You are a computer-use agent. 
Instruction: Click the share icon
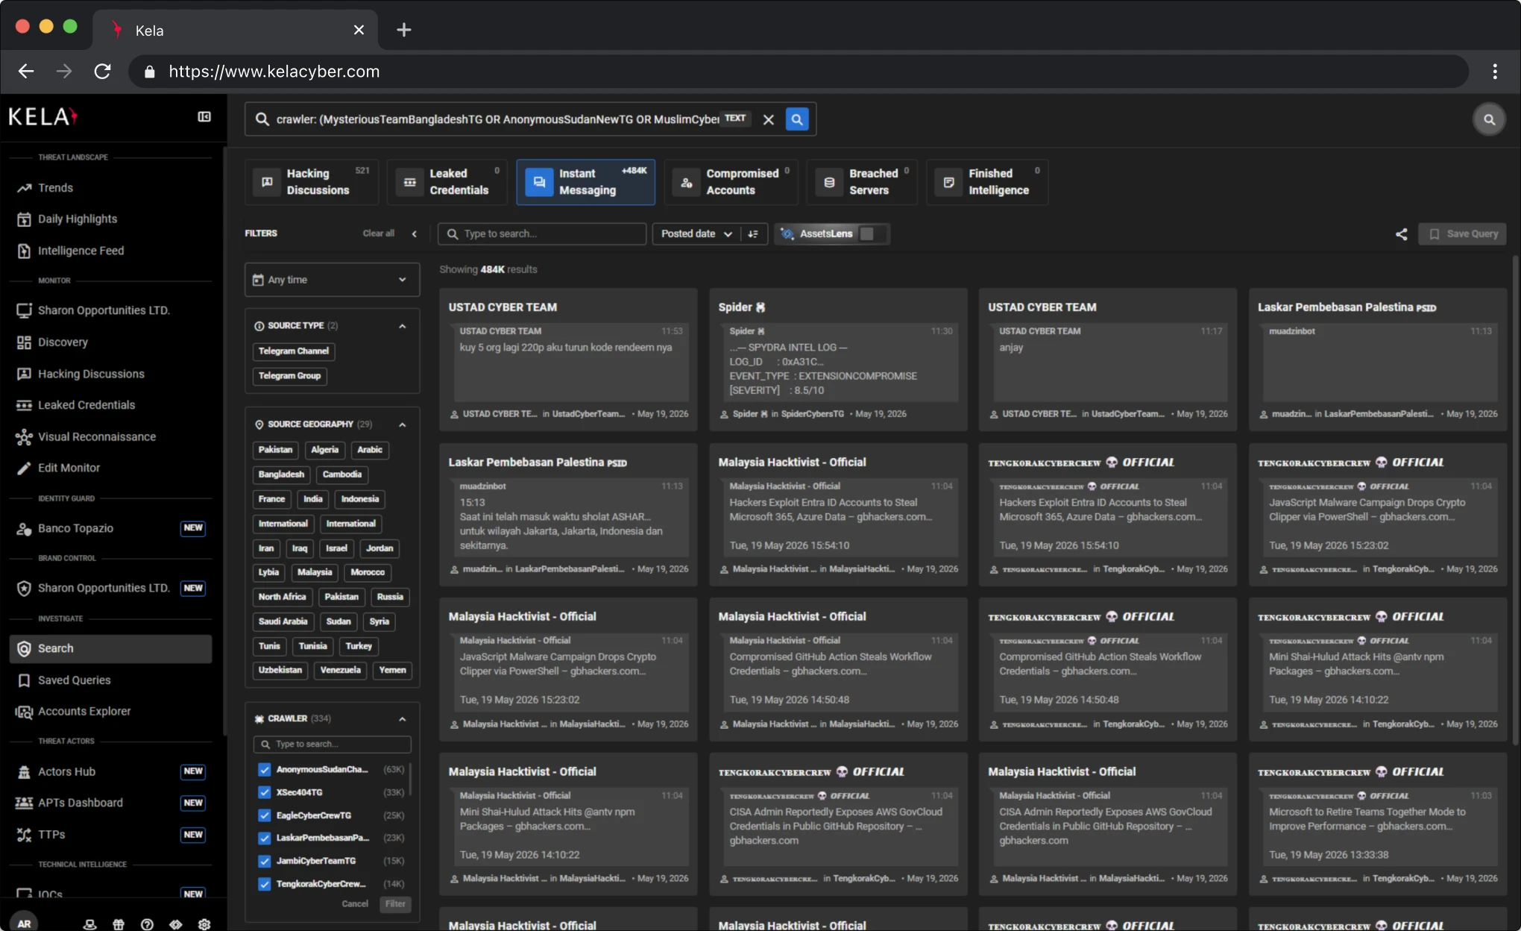pyautogui.click(x=1401, y=234)
